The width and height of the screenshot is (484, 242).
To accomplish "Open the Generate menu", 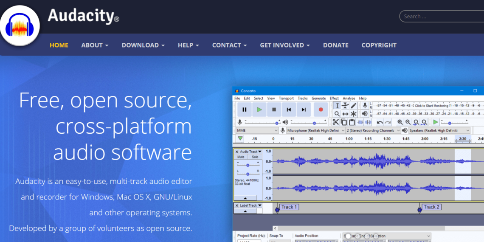I will [x=318, y=98].
